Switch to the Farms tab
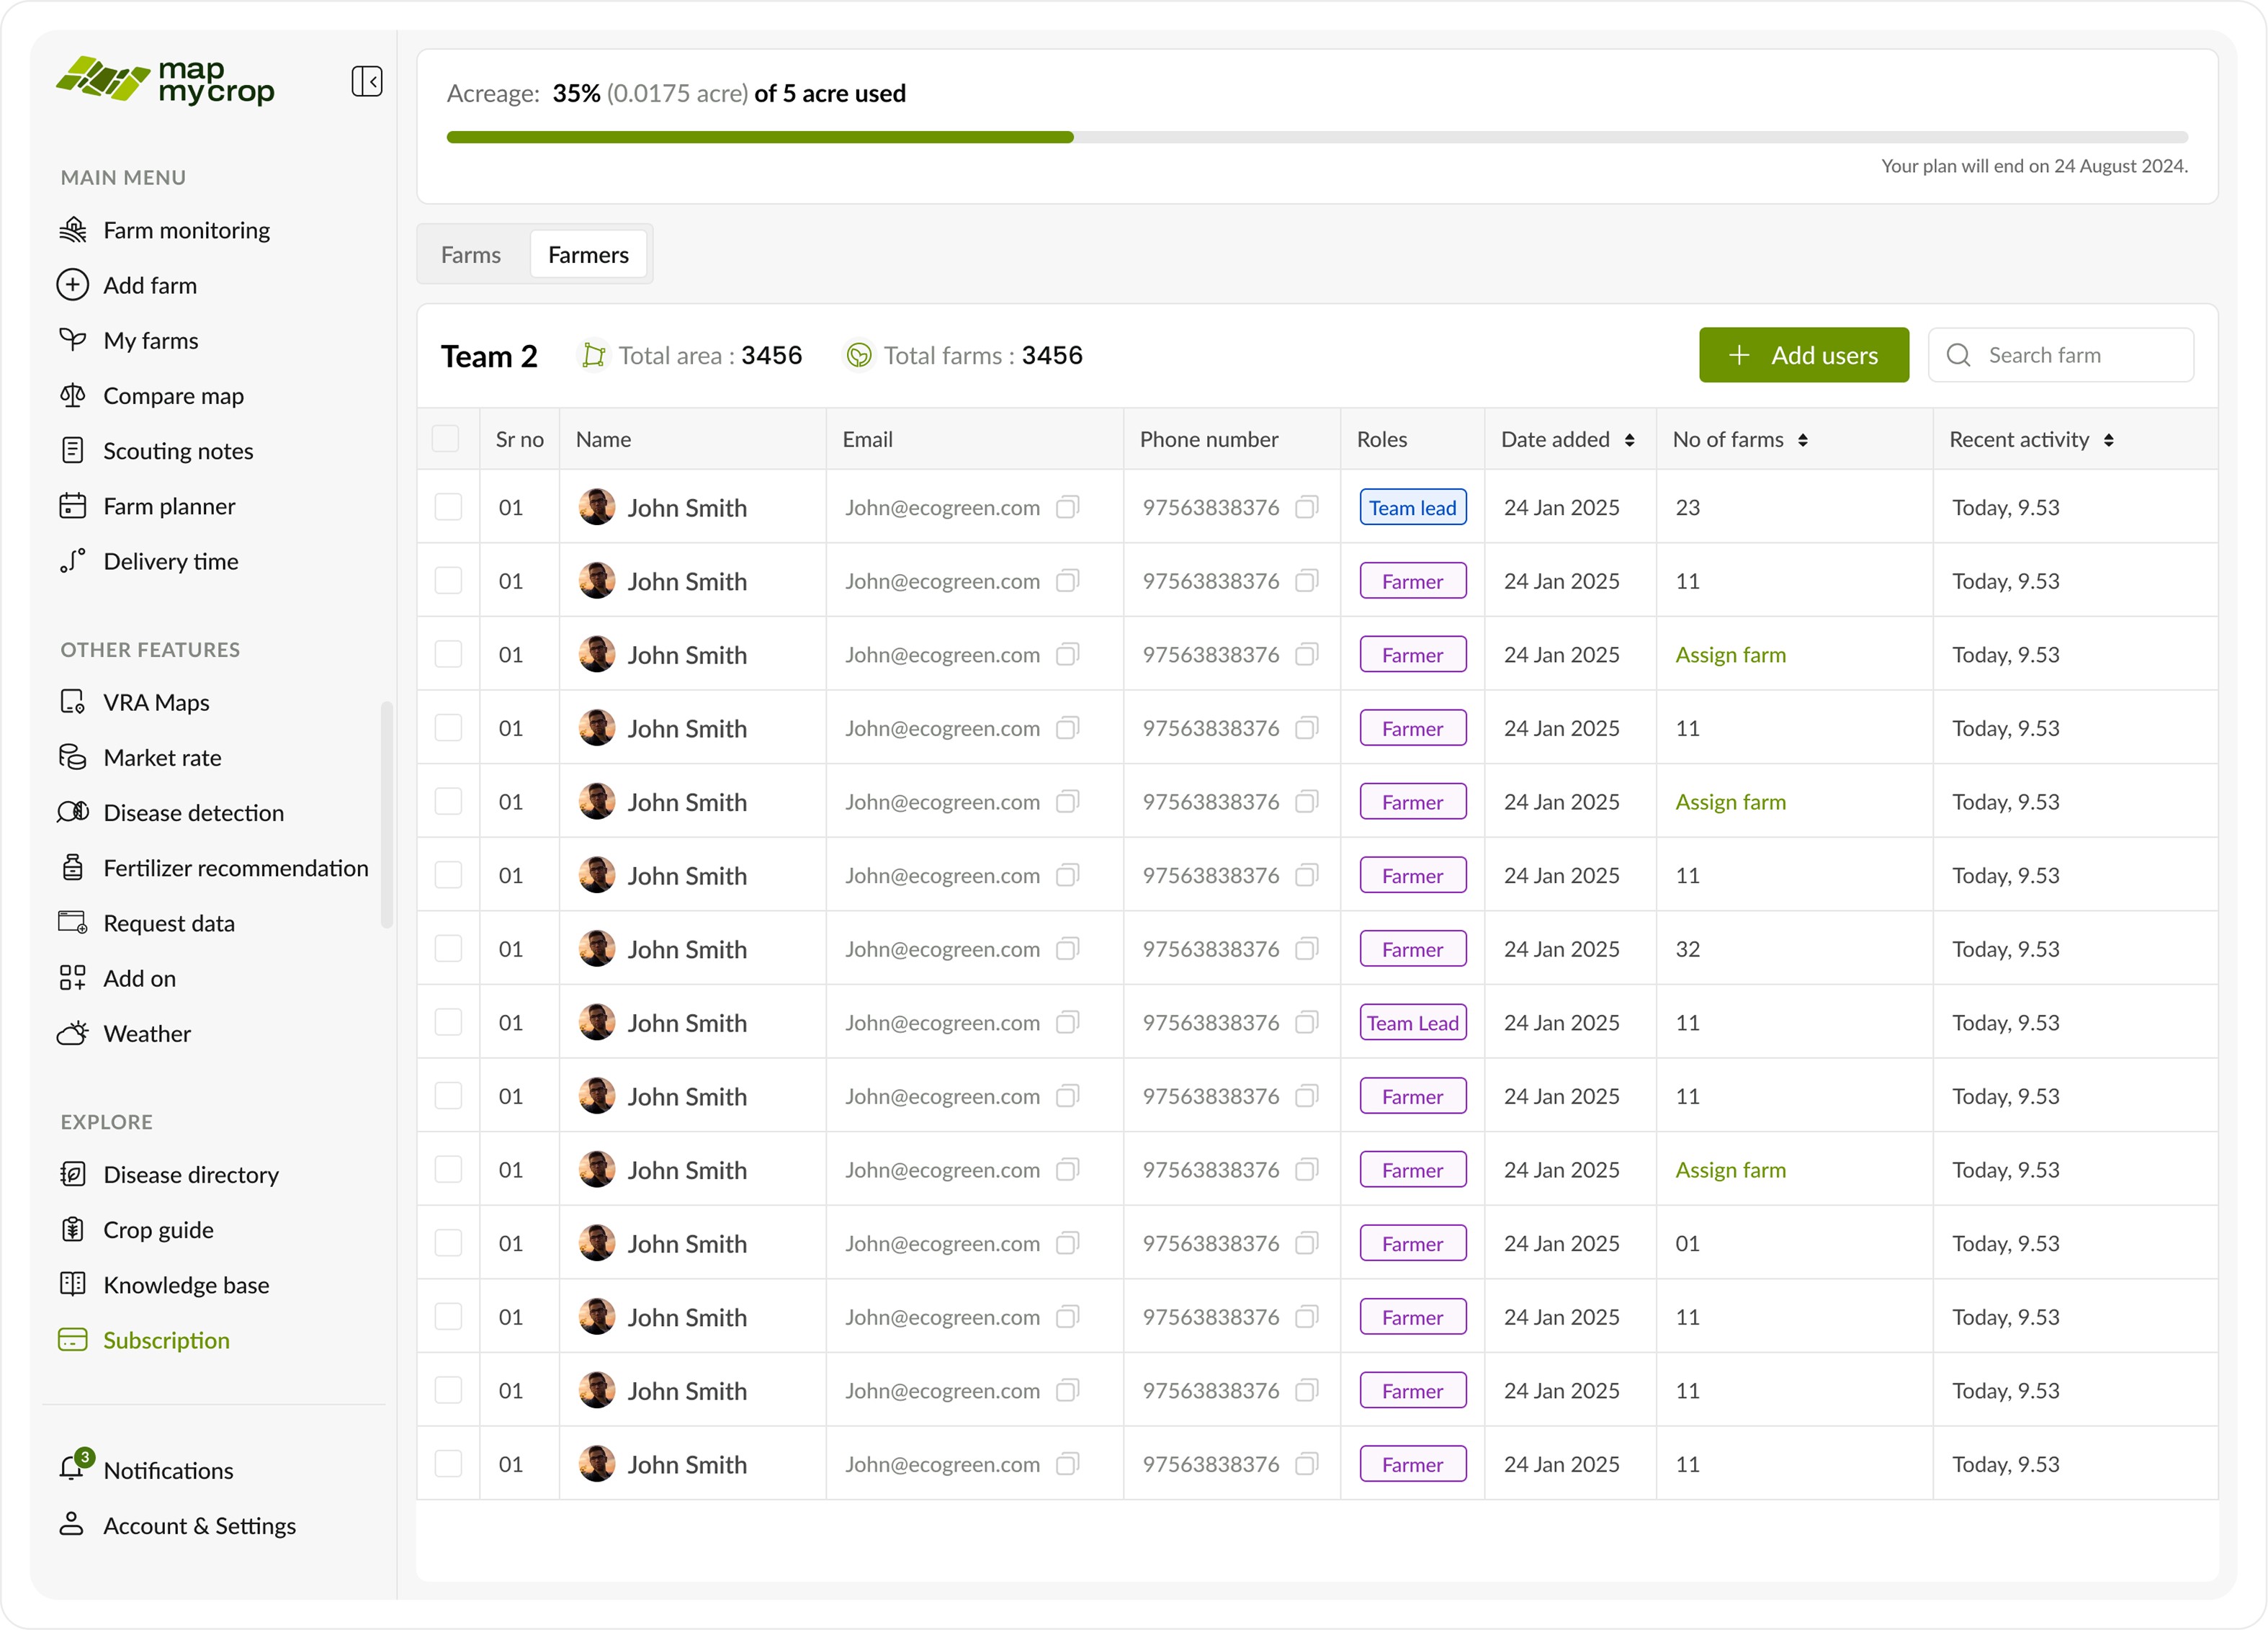Screen dimensions: 2268x1630 click(471, 255)
